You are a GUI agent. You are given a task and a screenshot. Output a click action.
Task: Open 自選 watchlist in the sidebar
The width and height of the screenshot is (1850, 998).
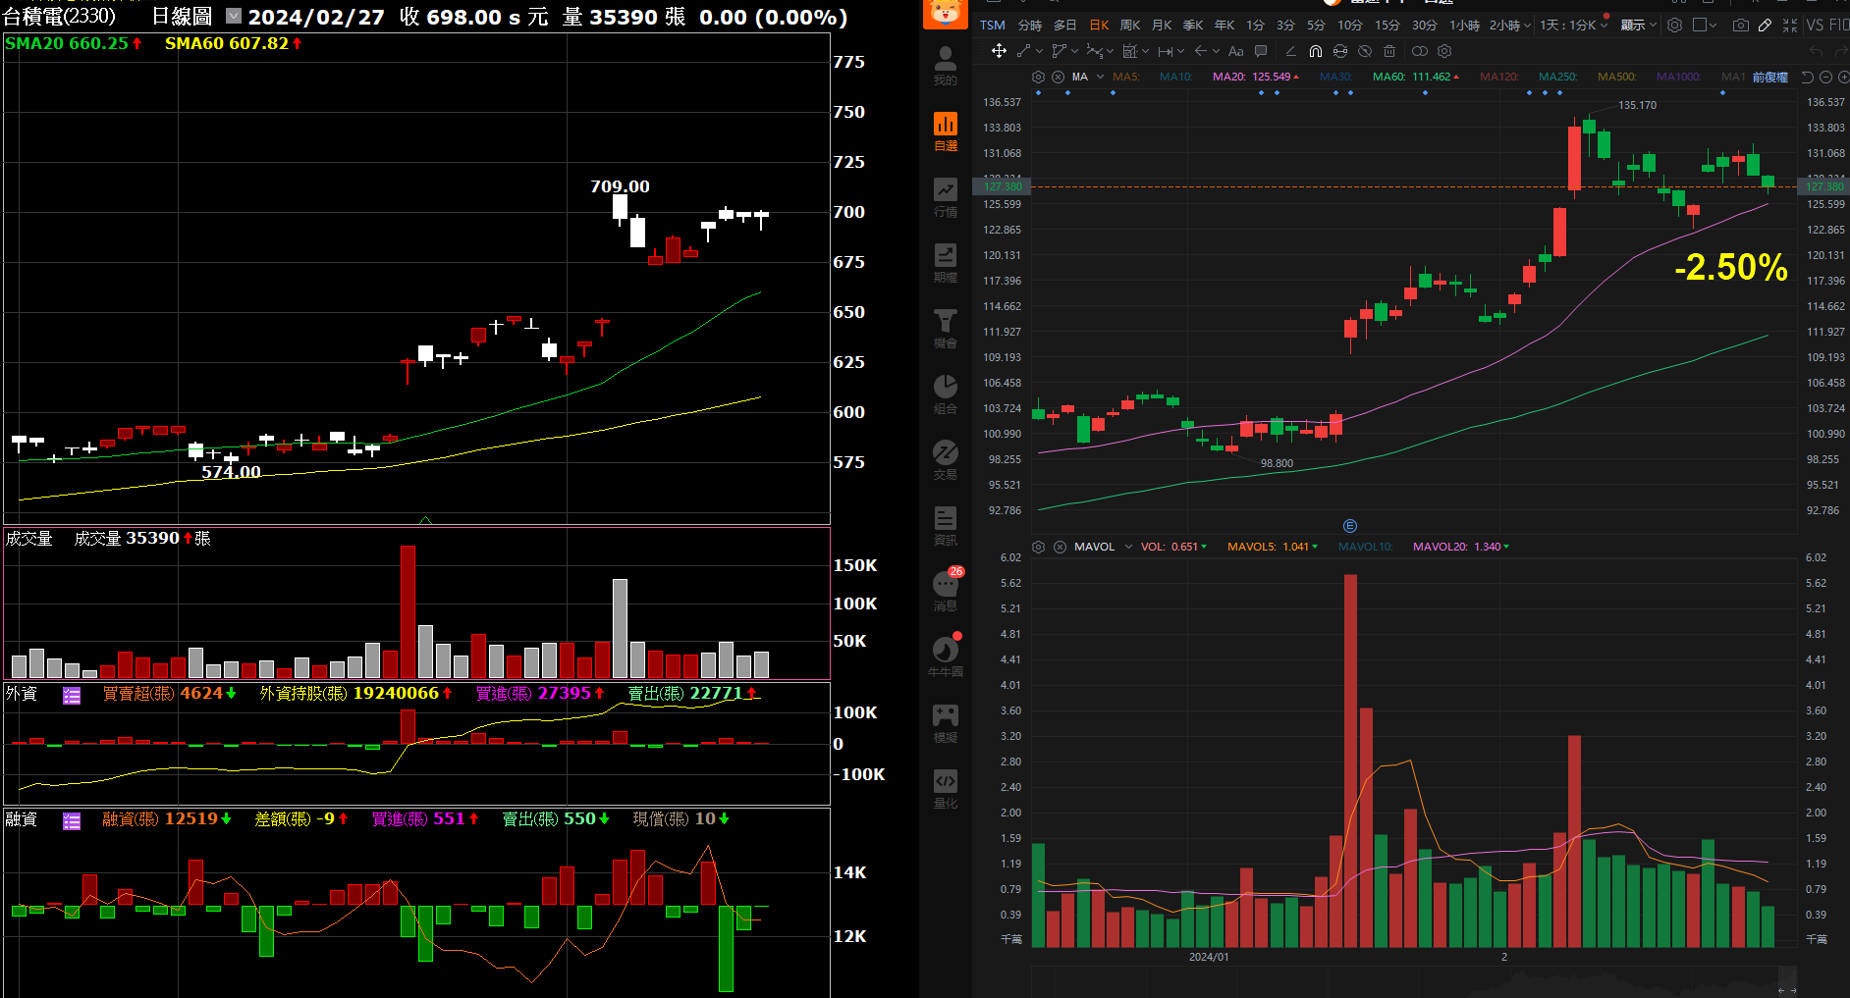point(945,131)
